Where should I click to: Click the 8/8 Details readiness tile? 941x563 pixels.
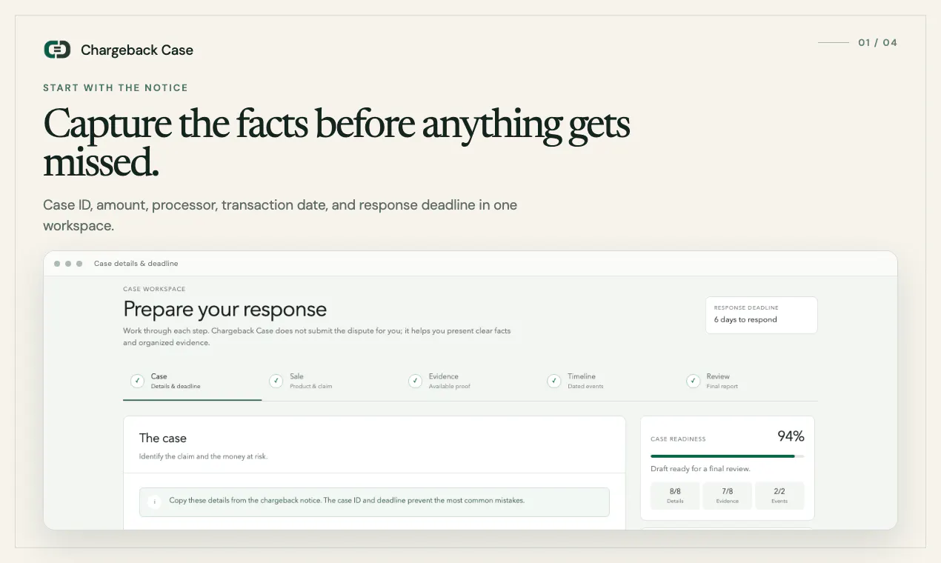(x=675, y=496)
